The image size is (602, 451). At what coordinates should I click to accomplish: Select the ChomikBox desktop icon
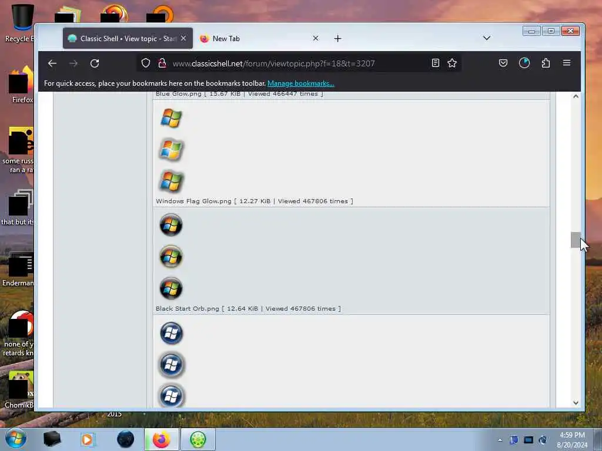coord(19,389)
